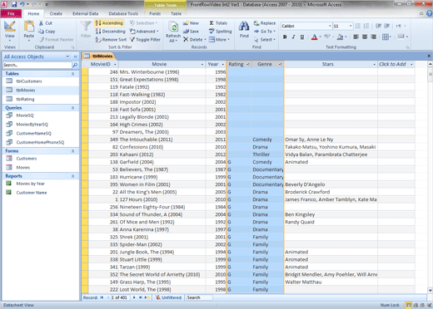The image size is (433, 309).
Task: Open the Select dropdown in Find group
Action: tap(265, 40)
